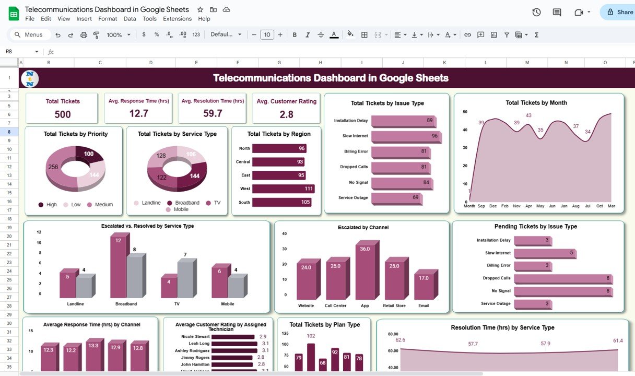This screenshot has width=635, height=376.
Task: Create a filter with funnel icon
Action: tap(506, 35)
